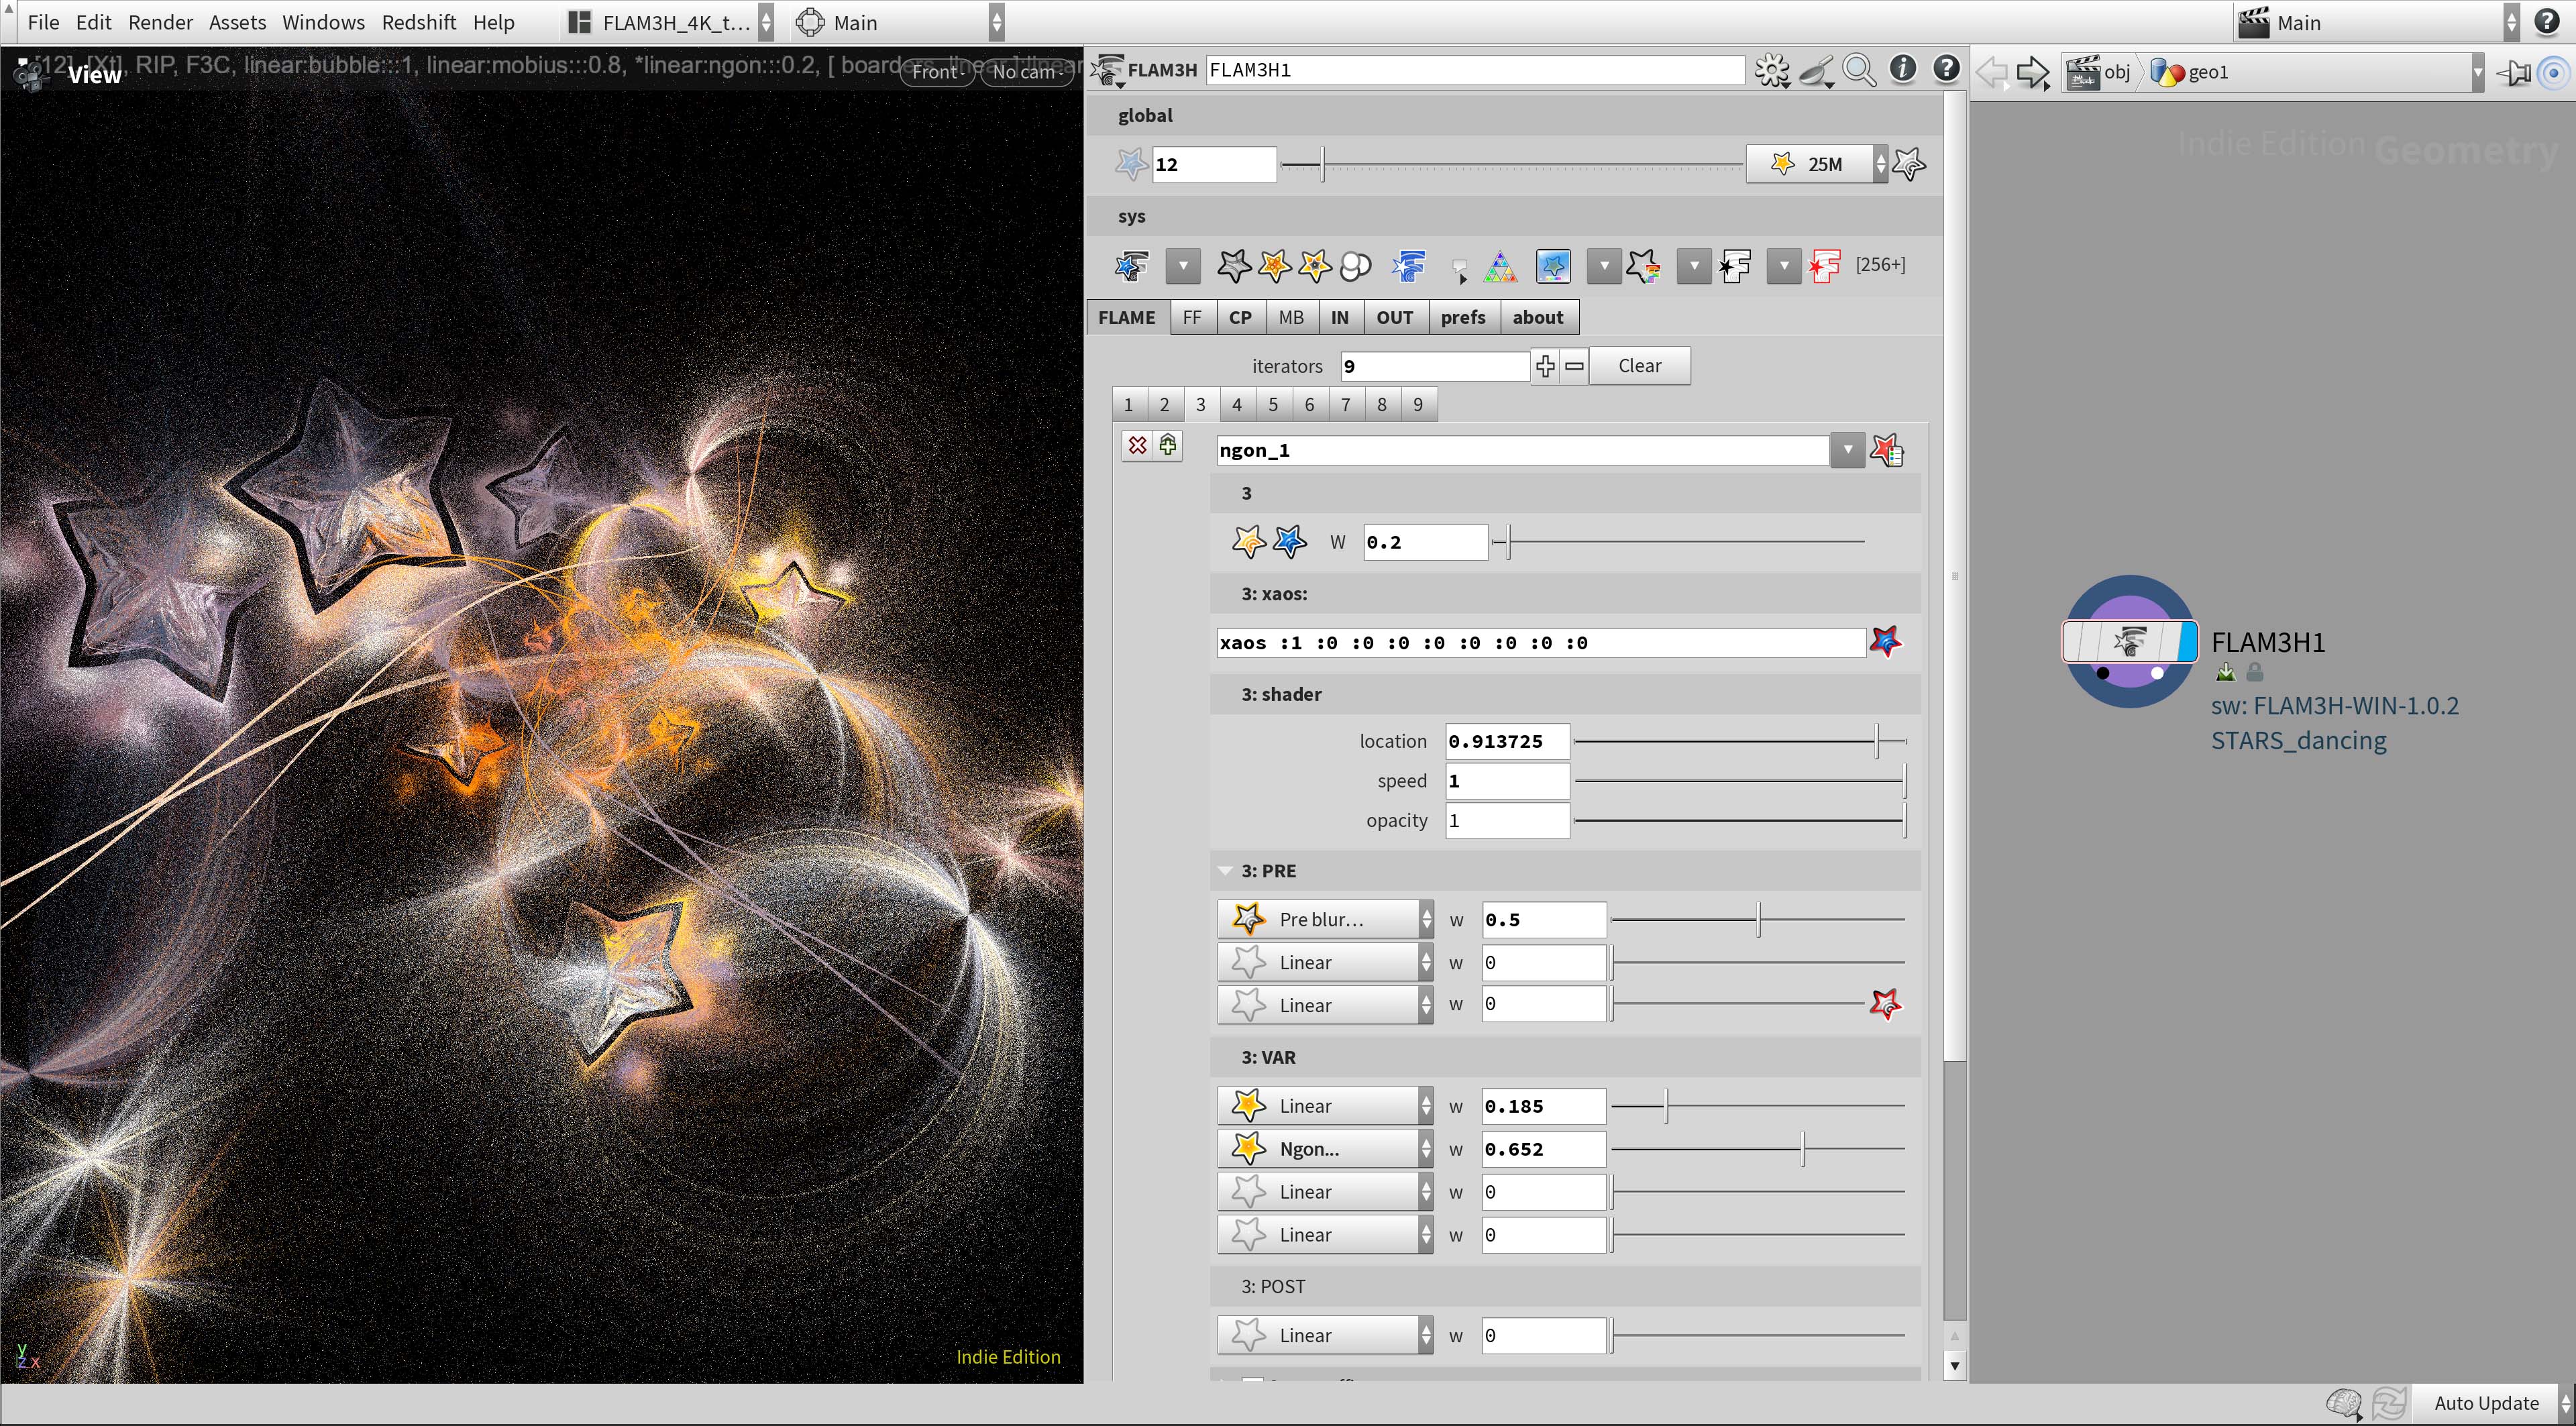The image size is (2576, 1426).
Task: Switch to the prefs tab
Action: point(1463,317)
